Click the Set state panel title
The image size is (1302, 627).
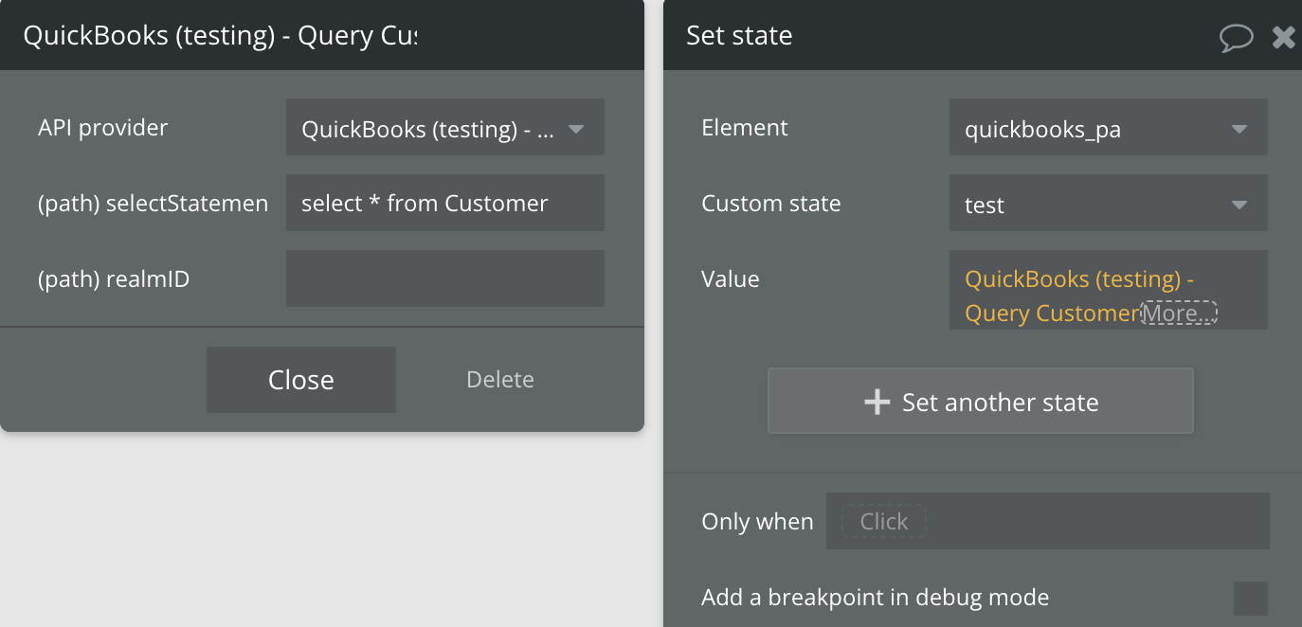pos(739,36)
